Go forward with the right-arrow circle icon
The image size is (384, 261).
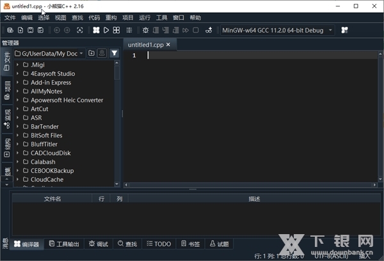click(67, 30)
